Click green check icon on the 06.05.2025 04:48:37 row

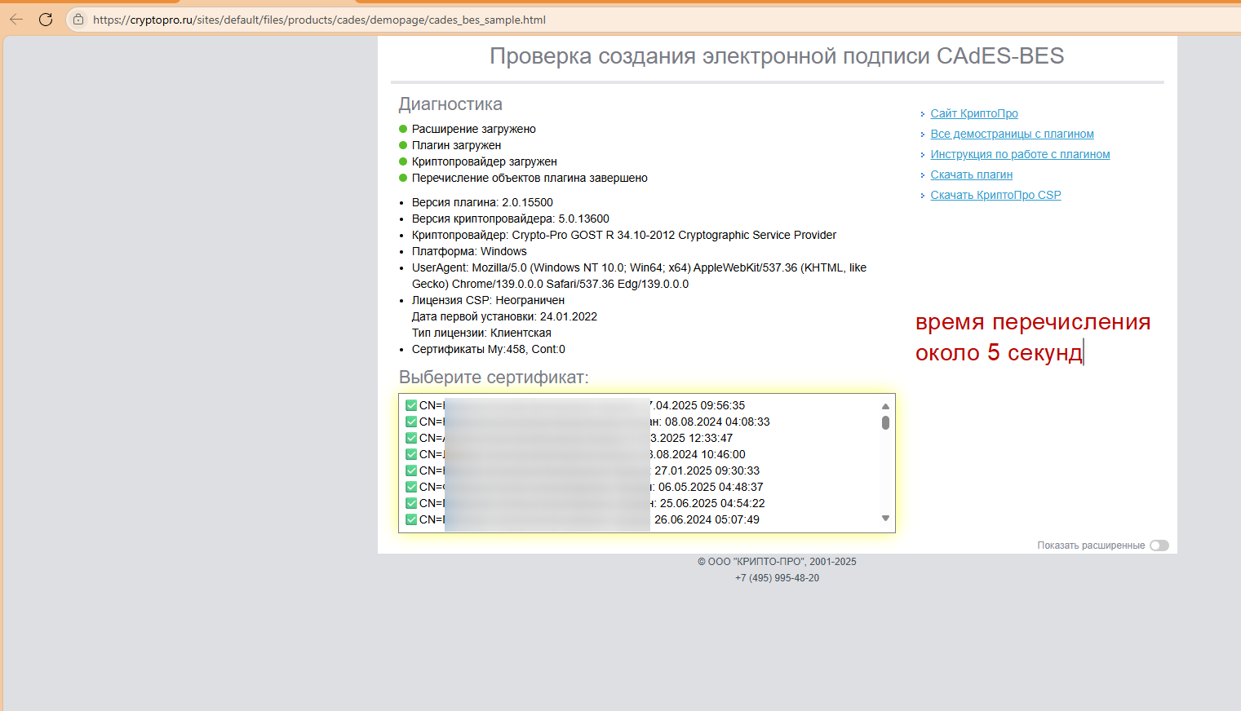point(411,487)
